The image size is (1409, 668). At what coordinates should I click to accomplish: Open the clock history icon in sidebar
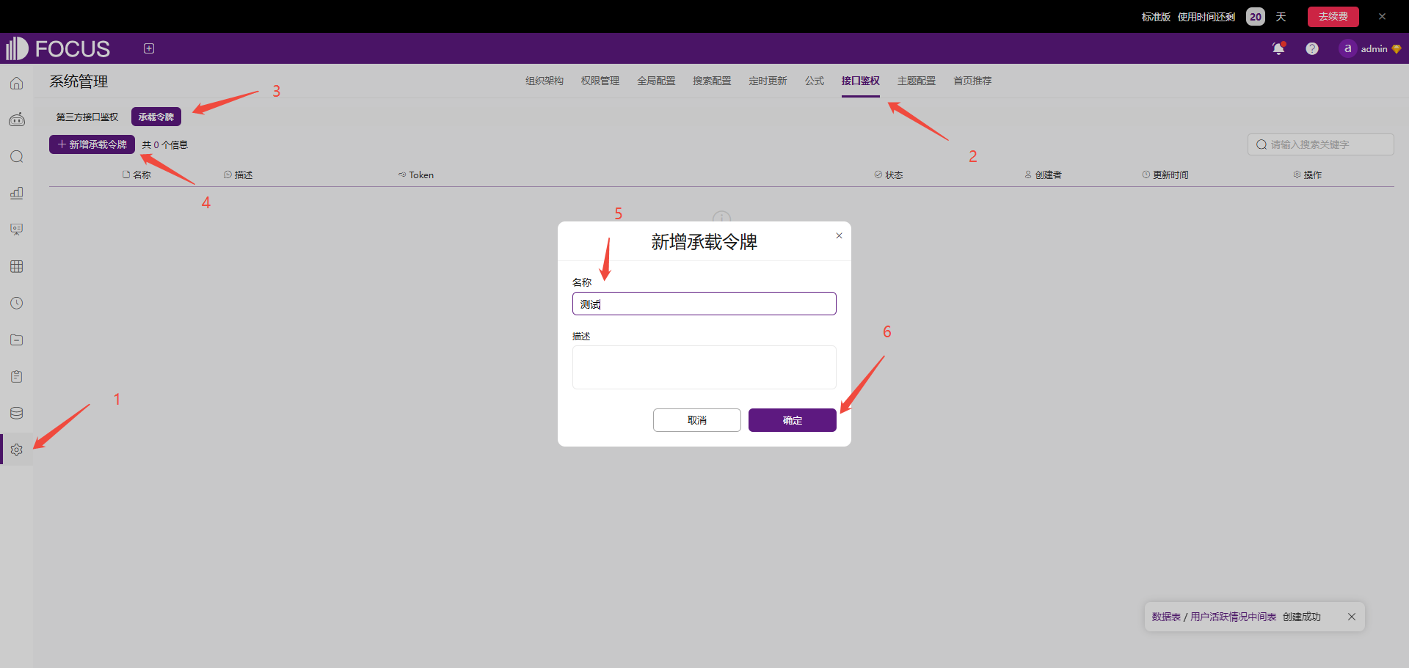[17, 303]
